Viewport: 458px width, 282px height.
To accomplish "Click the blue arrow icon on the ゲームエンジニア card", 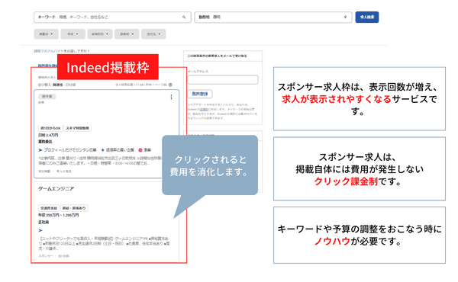I will tap(40, 230).
